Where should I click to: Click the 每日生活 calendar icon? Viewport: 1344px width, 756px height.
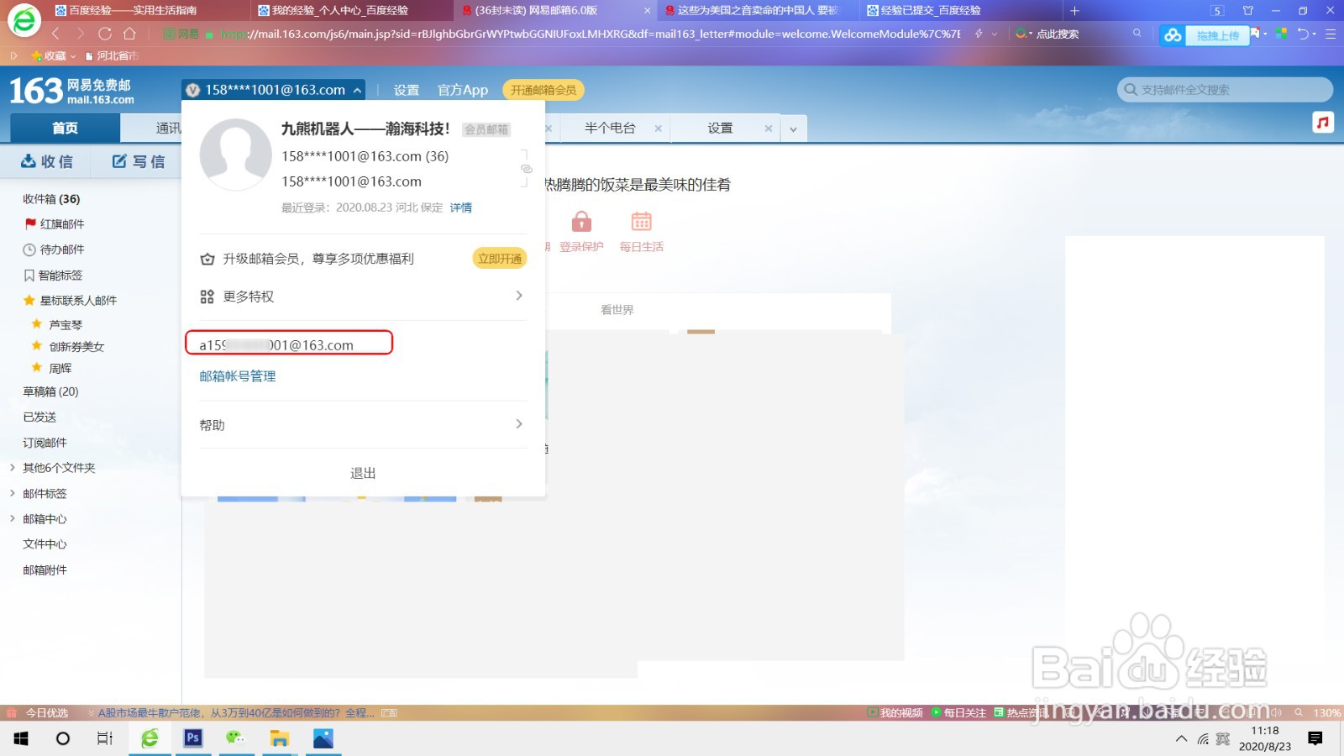(x=642, y=222)
